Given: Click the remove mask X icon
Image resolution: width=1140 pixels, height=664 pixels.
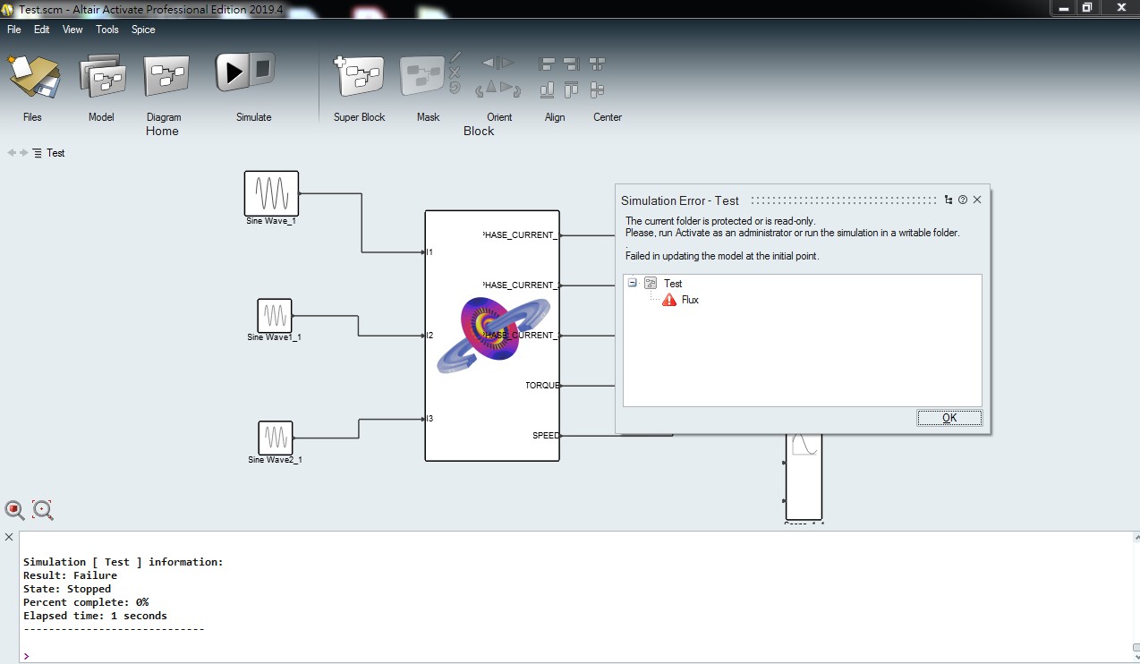Looking at the screenshot, I should [455, 72].
